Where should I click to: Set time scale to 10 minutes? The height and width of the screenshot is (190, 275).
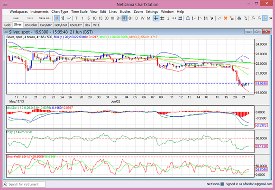(x=94, y=18)
